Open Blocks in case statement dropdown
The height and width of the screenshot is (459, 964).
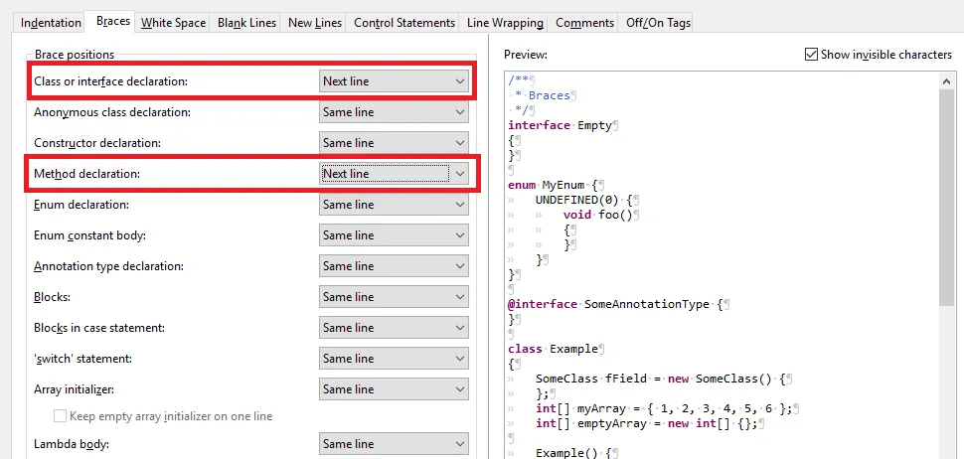point(394,328)
